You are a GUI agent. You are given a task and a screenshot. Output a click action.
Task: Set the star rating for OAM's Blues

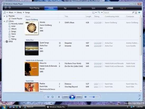click(99, 22)
